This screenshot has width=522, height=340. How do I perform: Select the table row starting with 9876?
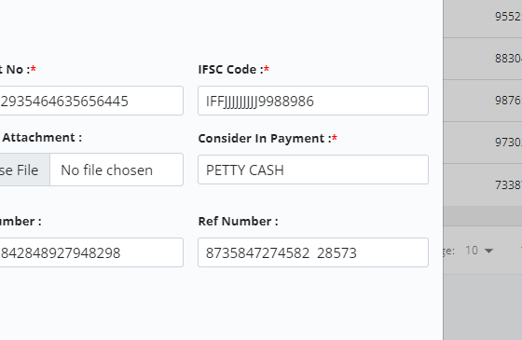click(x=483, y=101)
